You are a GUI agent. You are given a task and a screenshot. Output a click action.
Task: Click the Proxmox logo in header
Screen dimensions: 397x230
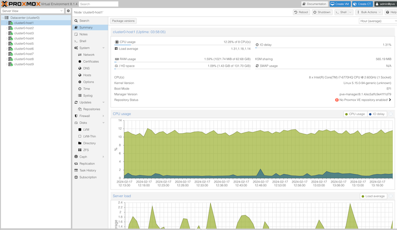pyautogui.click(x=21, y=4)
